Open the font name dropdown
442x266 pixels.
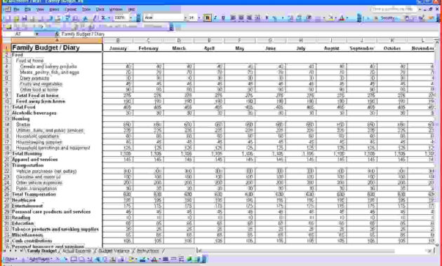click(x=186, y=18)
